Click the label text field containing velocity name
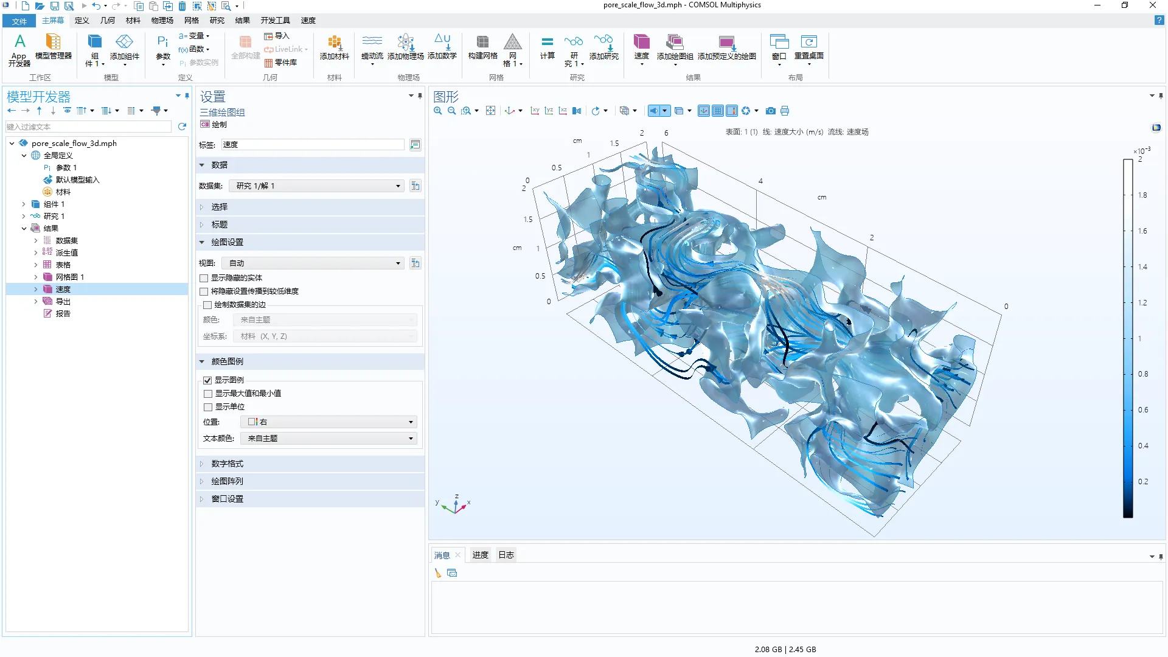The height and width of the screenshot is (657, 1168). (x=312, y=145)
